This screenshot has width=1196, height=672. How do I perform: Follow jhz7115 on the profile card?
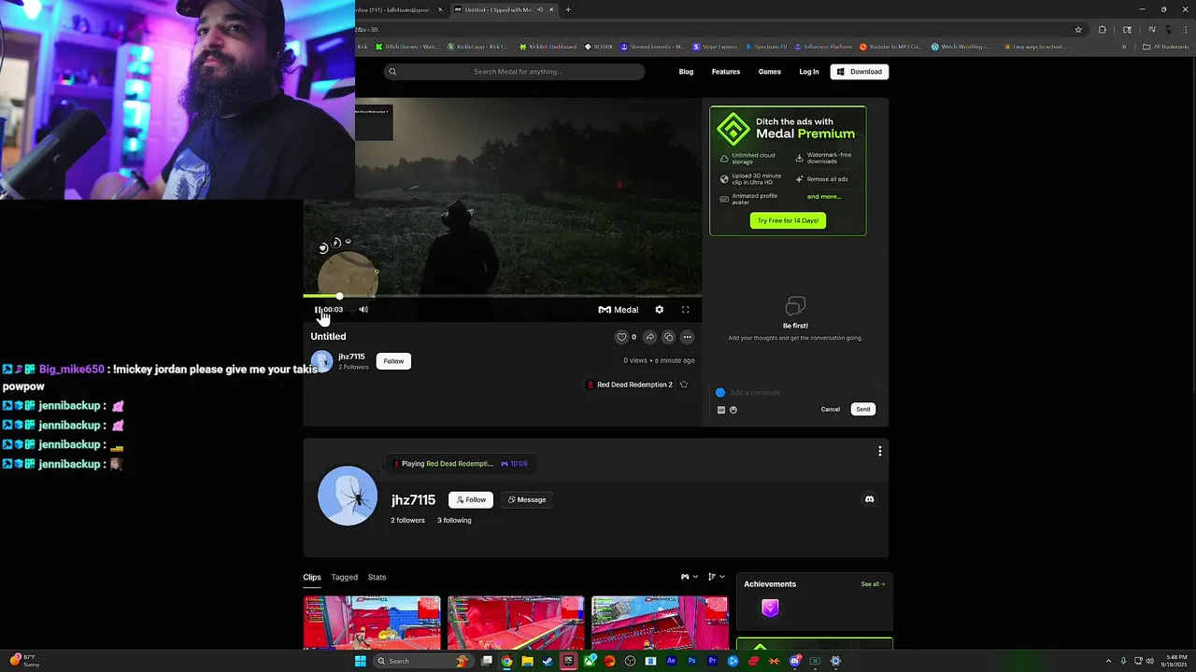click(471, 499)
